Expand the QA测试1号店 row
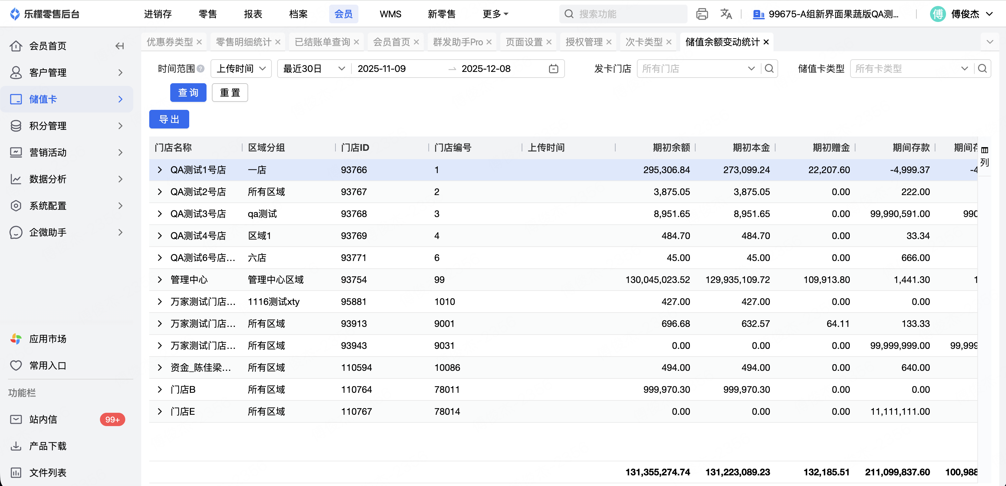Viewport: 1006px width, 486px height. [160, 170]
